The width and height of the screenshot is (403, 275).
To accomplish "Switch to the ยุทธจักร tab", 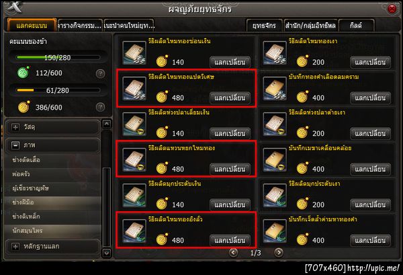I will [x=264, y=26].
